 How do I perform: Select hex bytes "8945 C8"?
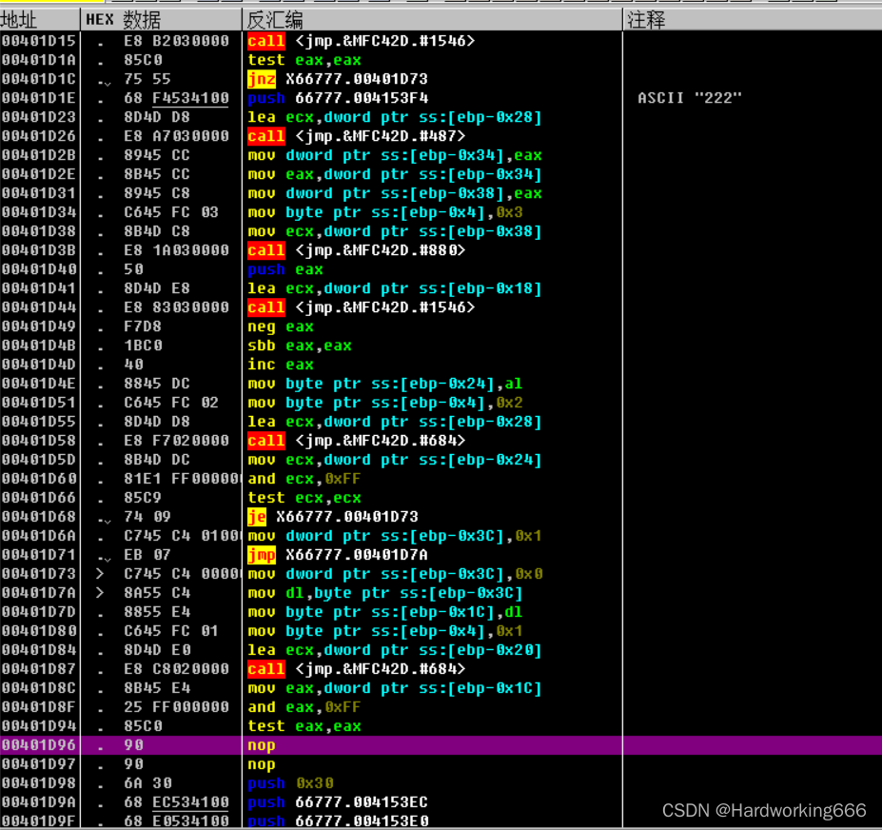tap(157, 193)
